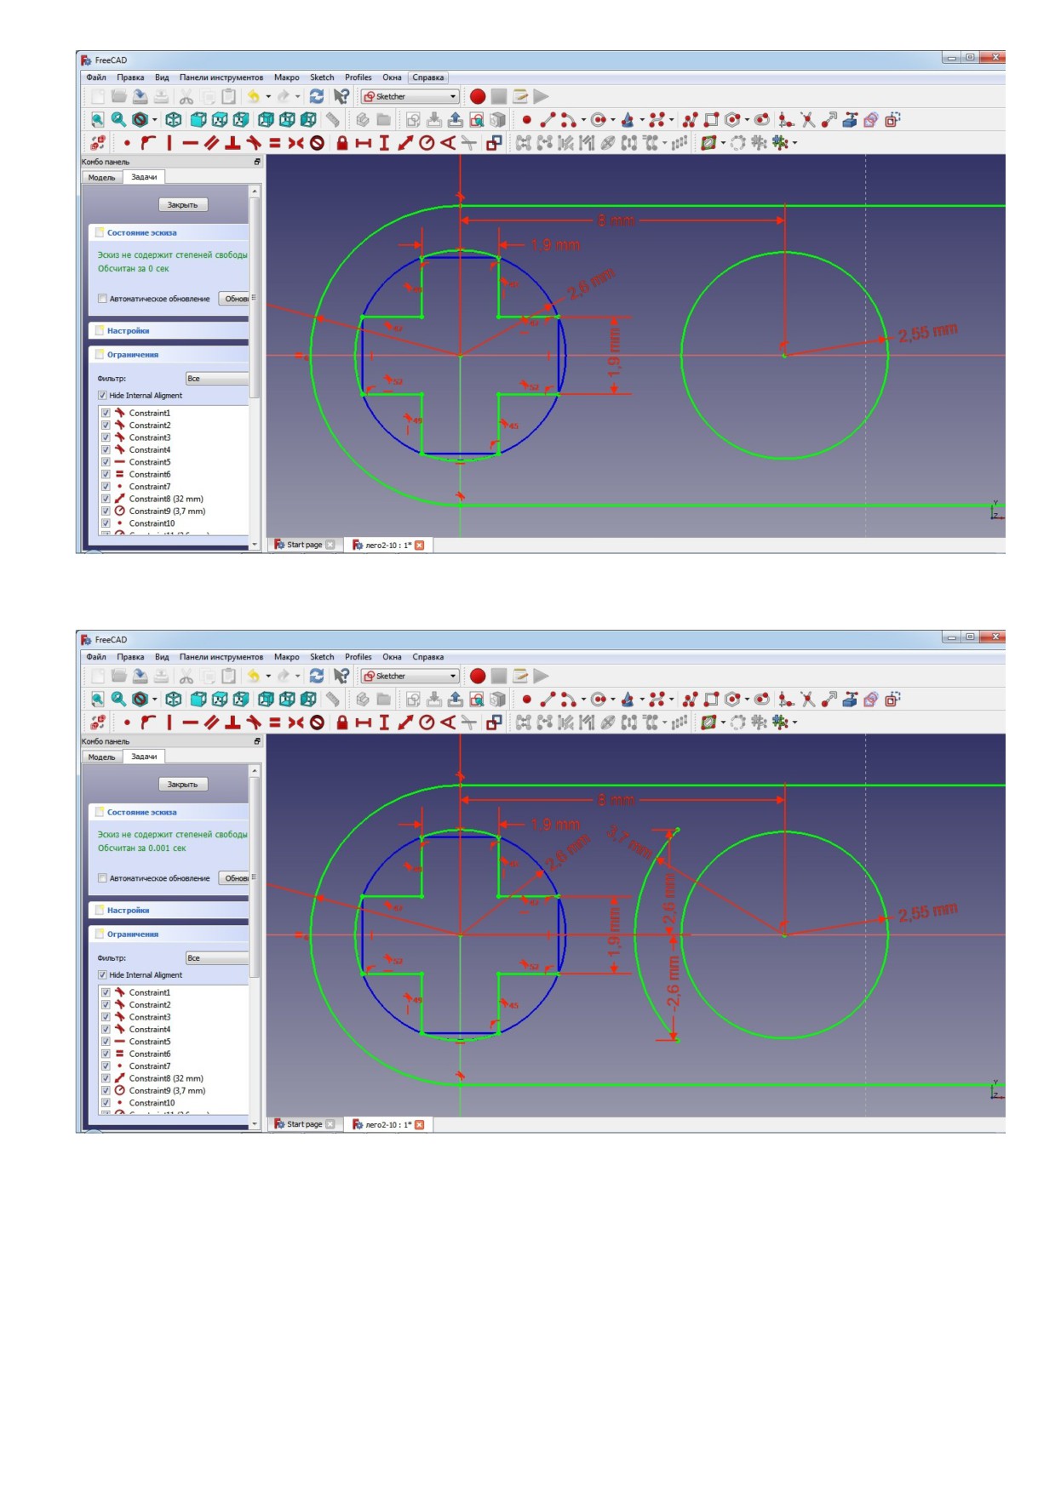Open draw style dropdown arrow in upper window
This screenshot has width=1055, height=1491.
point(155,120)
